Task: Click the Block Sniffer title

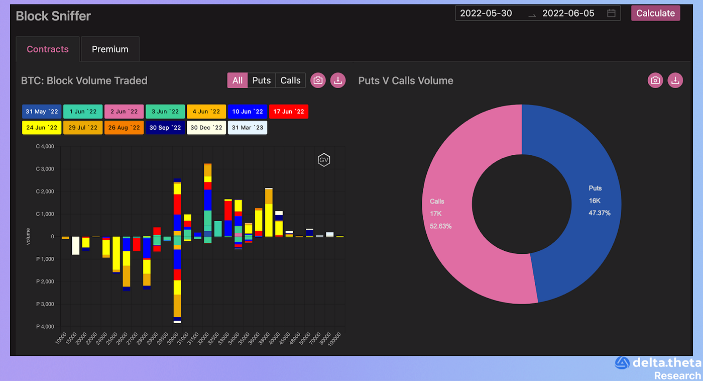Action: pos(53,16)
